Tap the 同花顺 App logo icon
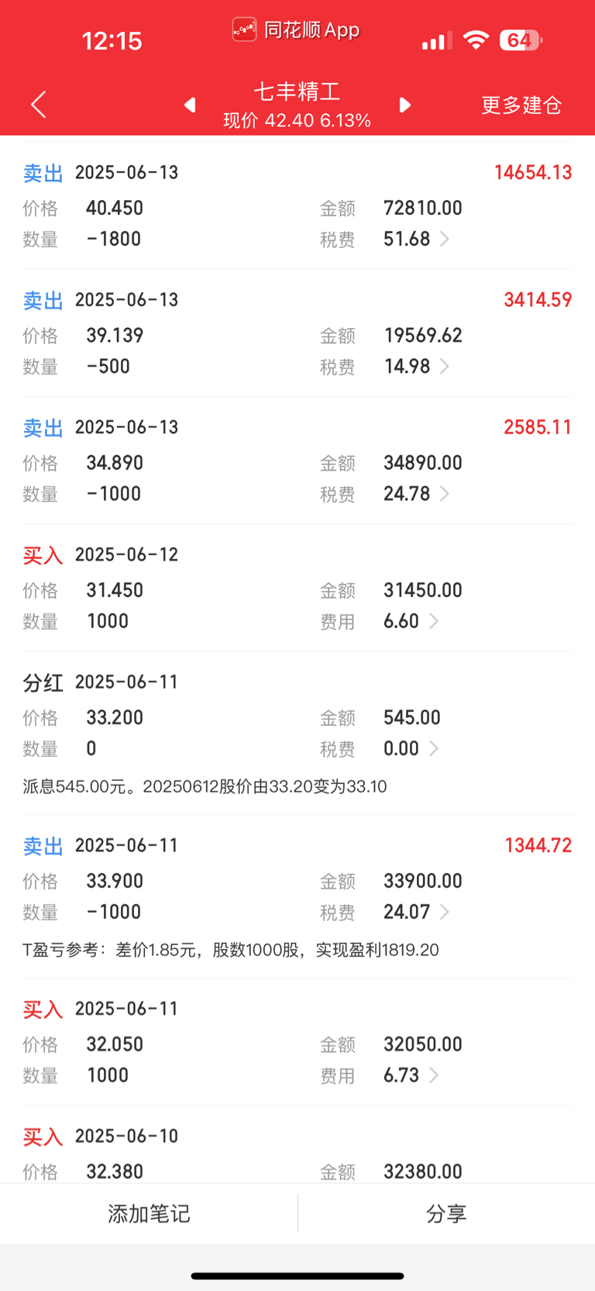This screenshot has width=595, height=1291. pos(244,30)
